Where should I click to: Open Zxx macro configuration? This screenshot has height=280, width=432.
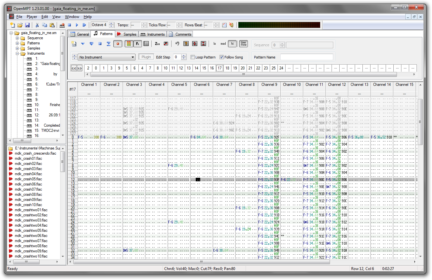[157, 44]
